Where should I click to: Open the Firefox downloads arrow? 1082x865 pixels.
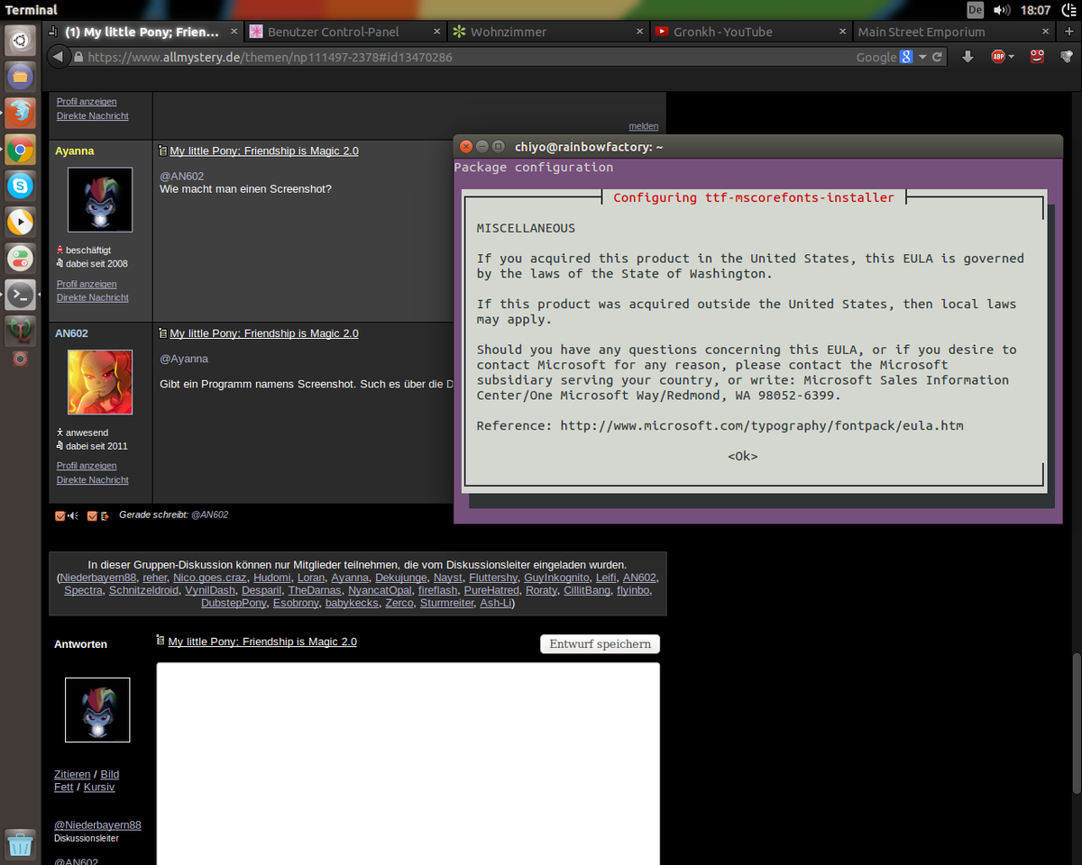point(967,57)
